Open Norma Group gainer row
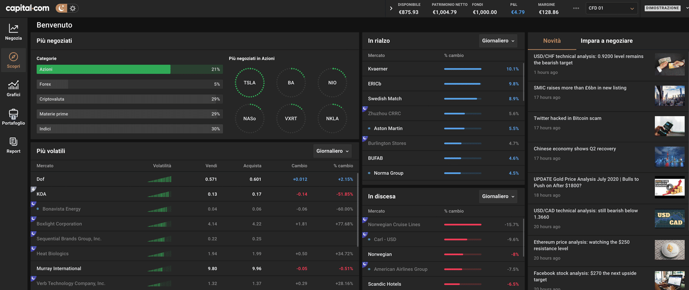 pos(443,173)
